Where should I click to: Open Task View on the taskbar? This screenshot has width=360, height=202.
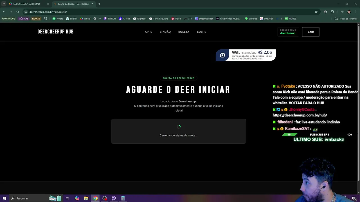pos(67,198)
